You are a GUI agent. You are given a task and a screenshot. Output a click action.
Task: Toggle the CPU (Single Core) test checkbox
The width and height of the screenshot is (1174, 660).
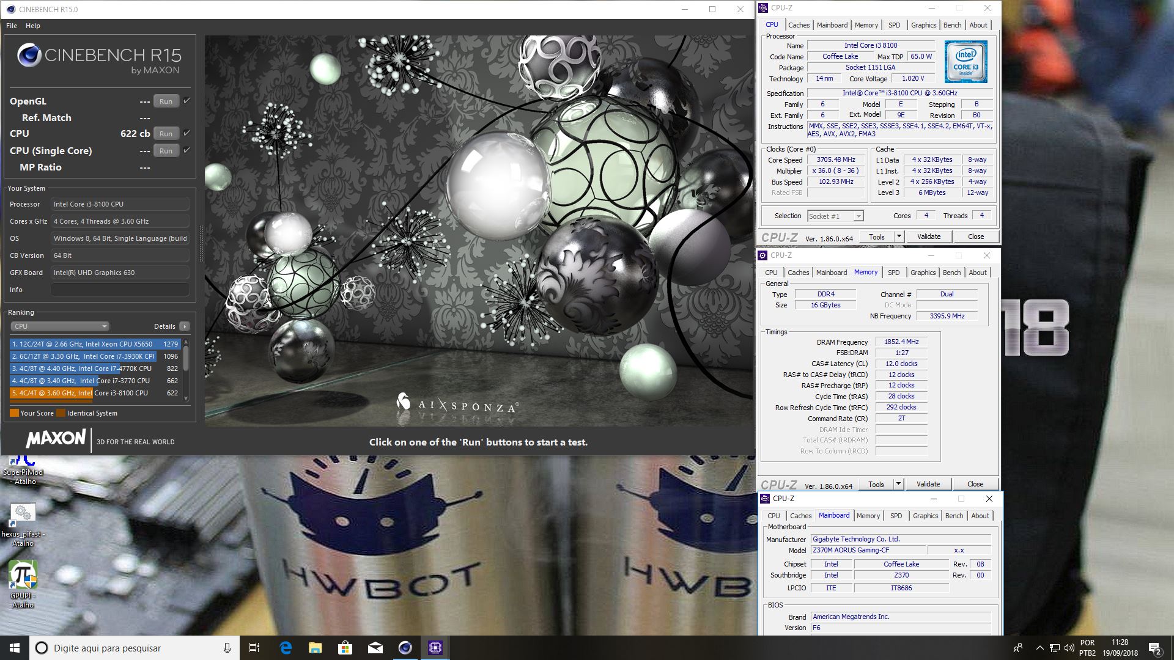[186, 150]
